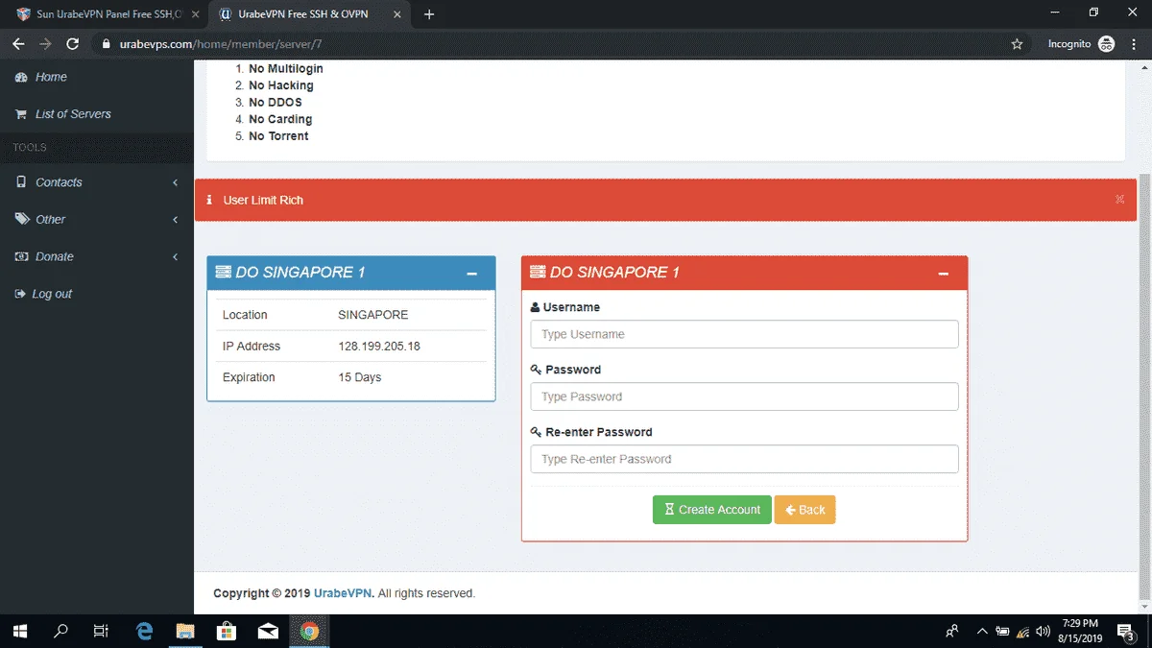Click the money icon beside Donate
1152x648 pixels.
21,257
